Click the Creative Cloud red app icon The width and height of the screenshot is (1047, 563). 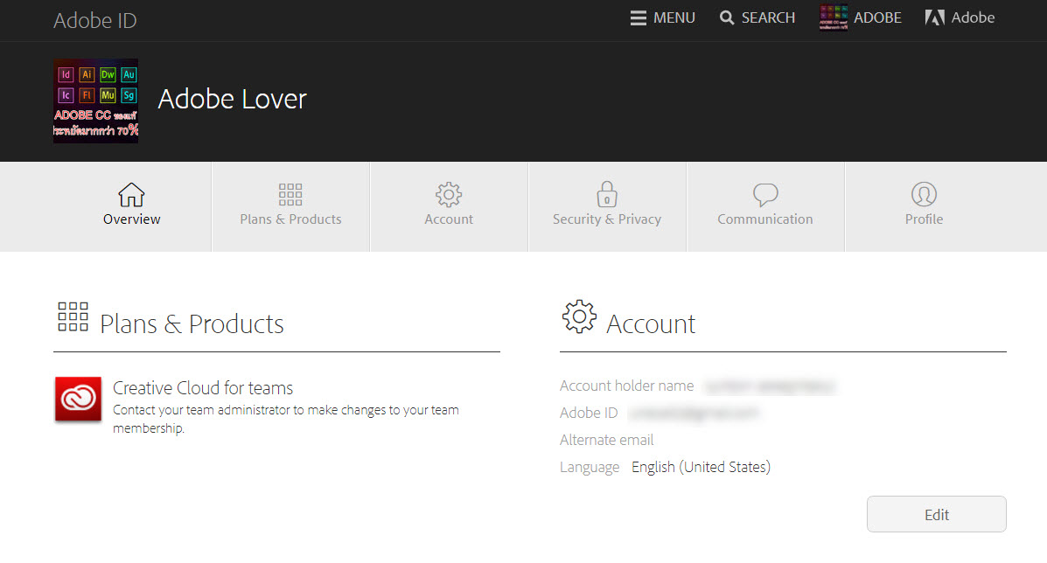78,399
